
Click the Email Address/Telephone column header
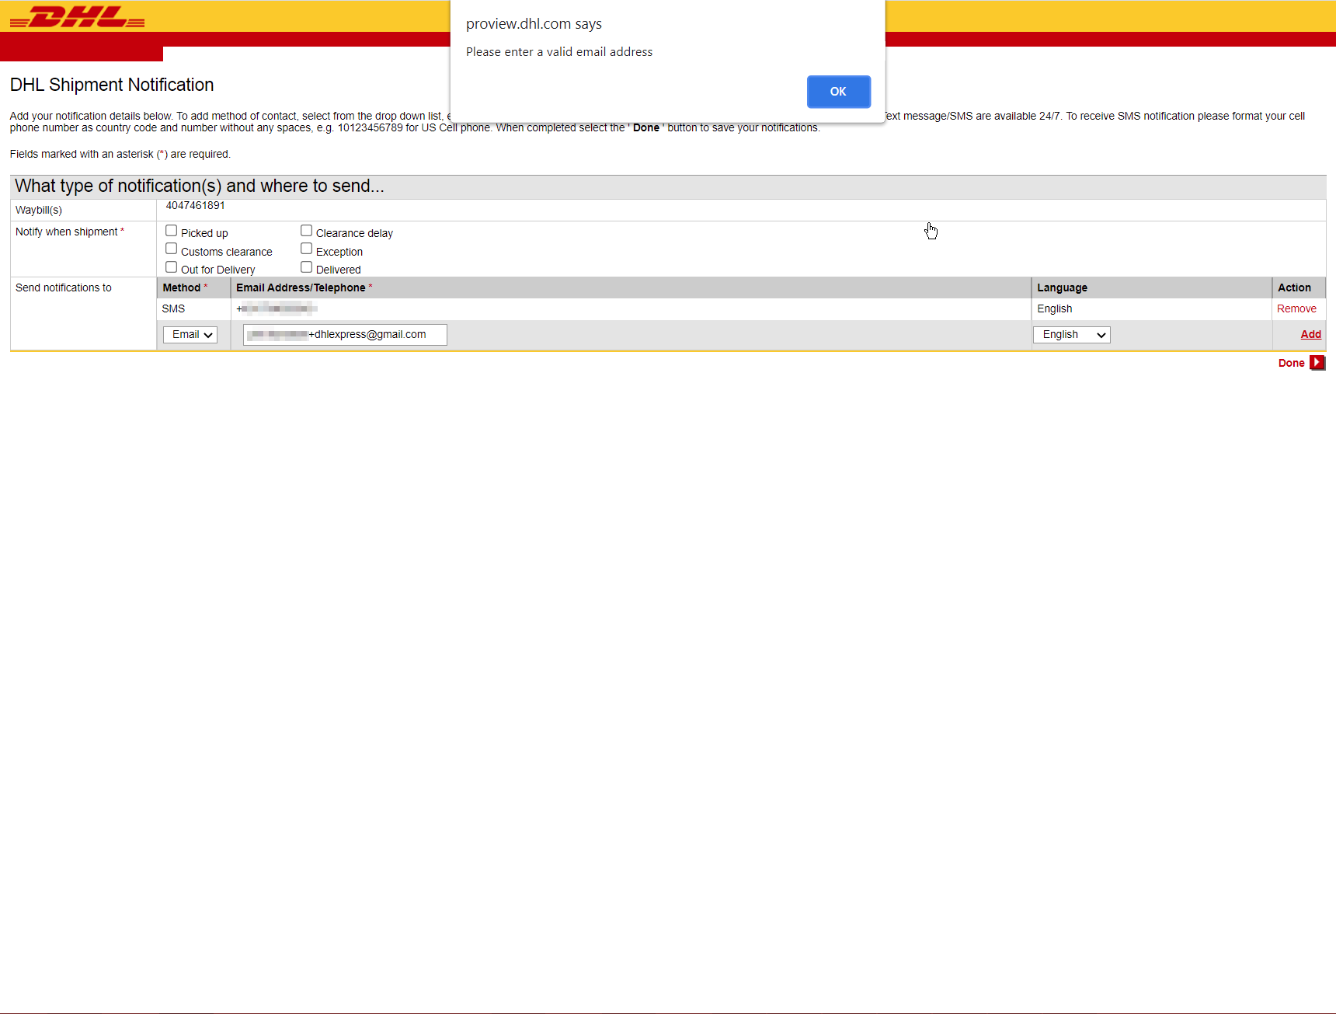pyautogui.click(x=301, y=287)
